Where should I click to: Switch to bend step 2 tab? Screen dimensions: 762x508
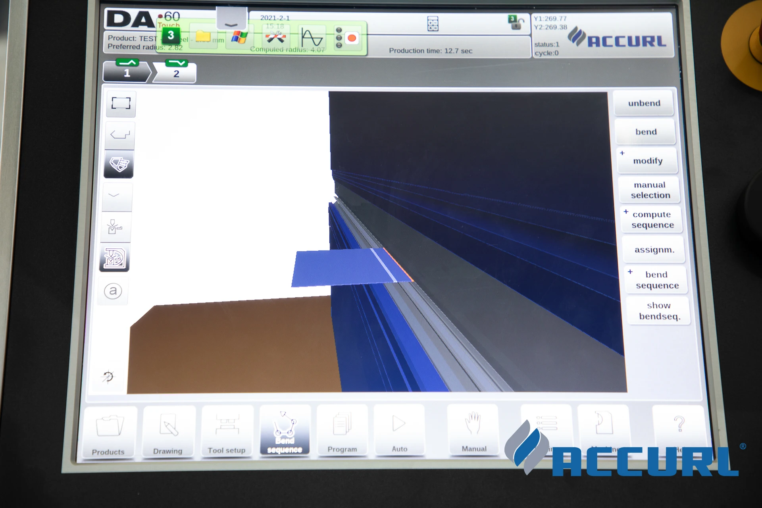(x=176, y=73)
